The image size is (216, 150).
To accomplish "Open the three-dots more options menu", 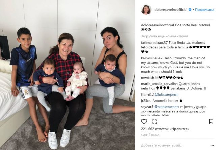I will [x=212, y=146].
